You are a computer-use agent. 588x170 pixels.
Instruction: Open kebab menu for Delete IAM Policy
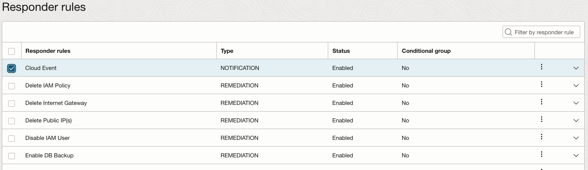pyautogui.click(x=542, y=84)
